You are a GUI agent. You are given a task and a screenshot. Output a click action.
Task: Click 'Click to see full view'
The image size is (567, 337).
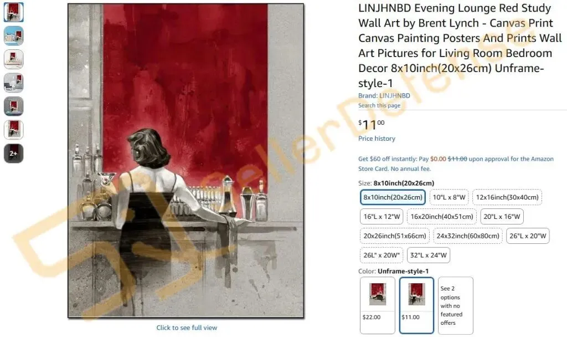tap(187, 328)
